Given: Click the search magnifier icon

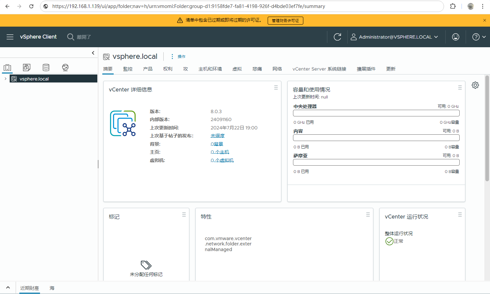Looking at the screenshot, I should [x=71, y=37].
